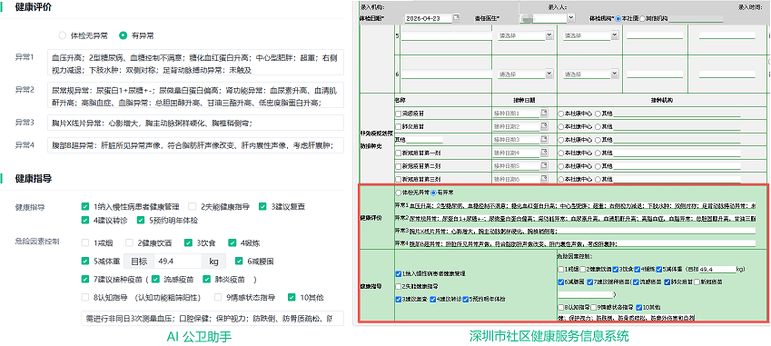The image size is (771, 346).
Task: Open calendar picker beside 体检日期 2026-04-23
Action: [456, 17]
